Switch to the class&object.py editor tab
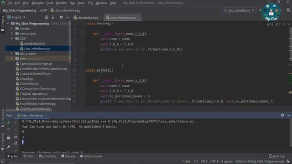Screen dimensions: 292x164 [x=88, y=18]
